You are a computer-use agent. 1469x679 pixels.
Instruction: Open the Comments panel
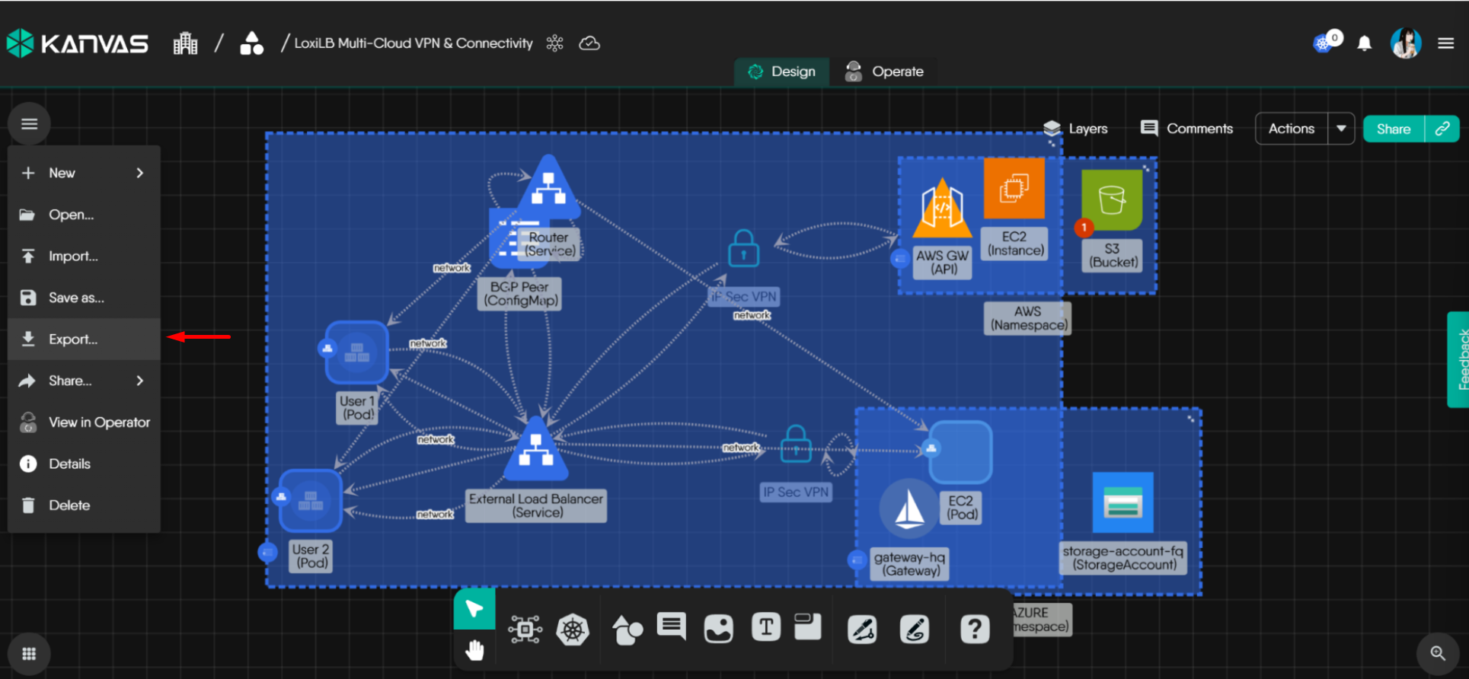[x=1186, y=129]
